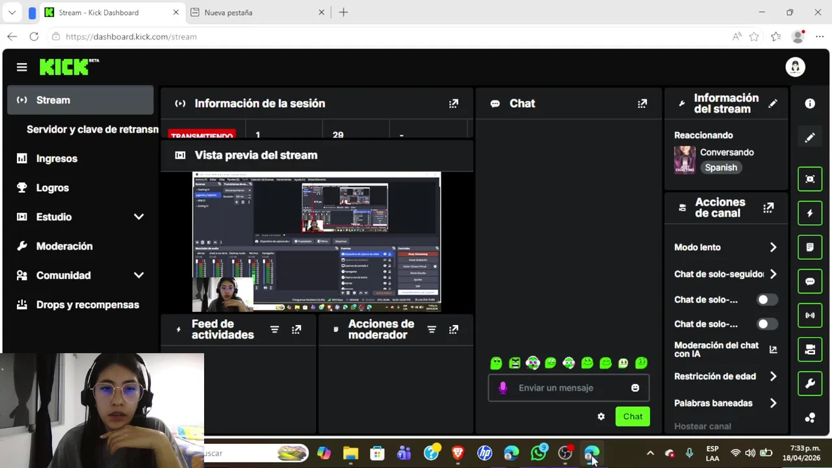Click Hostear canal
The width and height of the screenshot is (832, 468).
pos(703,426)
